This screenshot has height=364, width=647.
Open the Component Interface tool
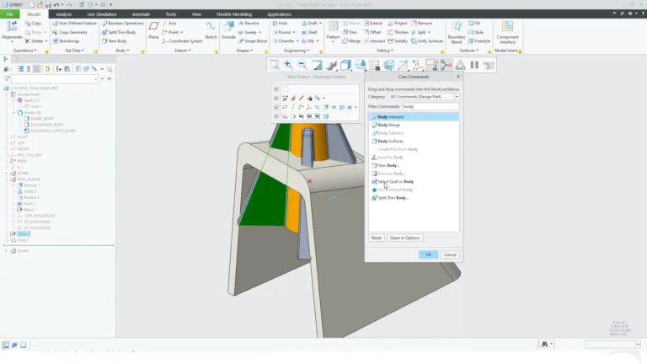(507, 32)
